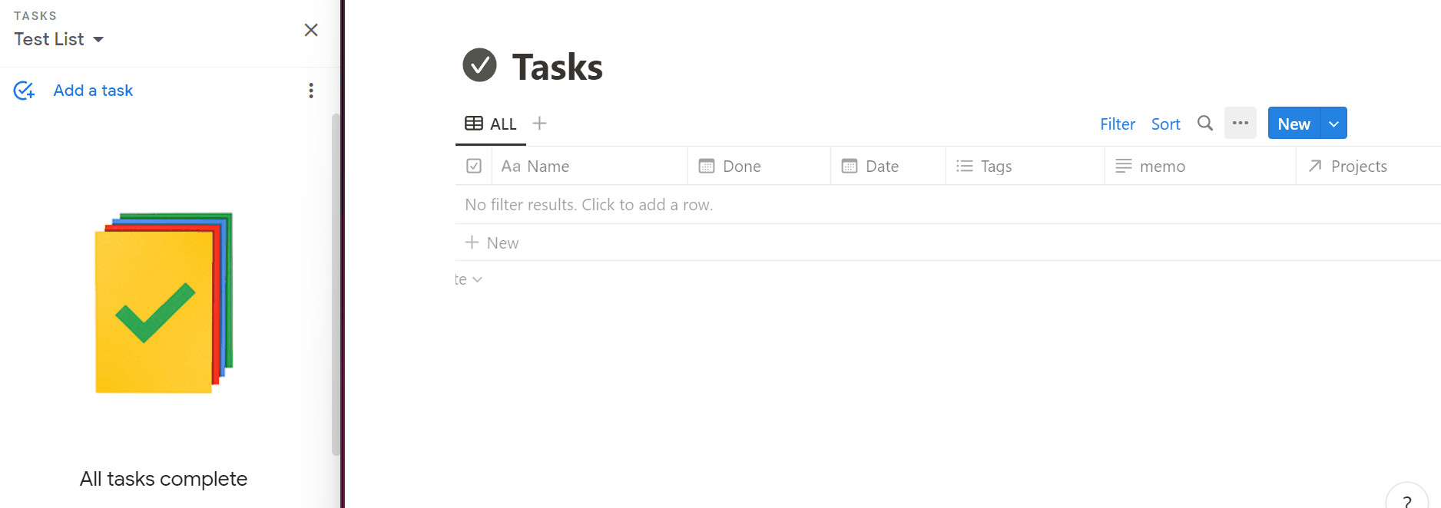The width and height of the screenshot is (1441, 508).
Task: Click the blue New button
Action: (x=1294, y=124)
